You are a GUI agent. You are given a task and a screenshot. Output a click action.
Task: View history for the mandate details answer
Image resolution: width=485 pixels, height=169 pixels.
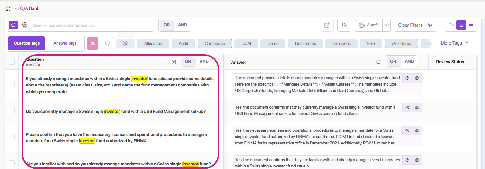point(407,78)
